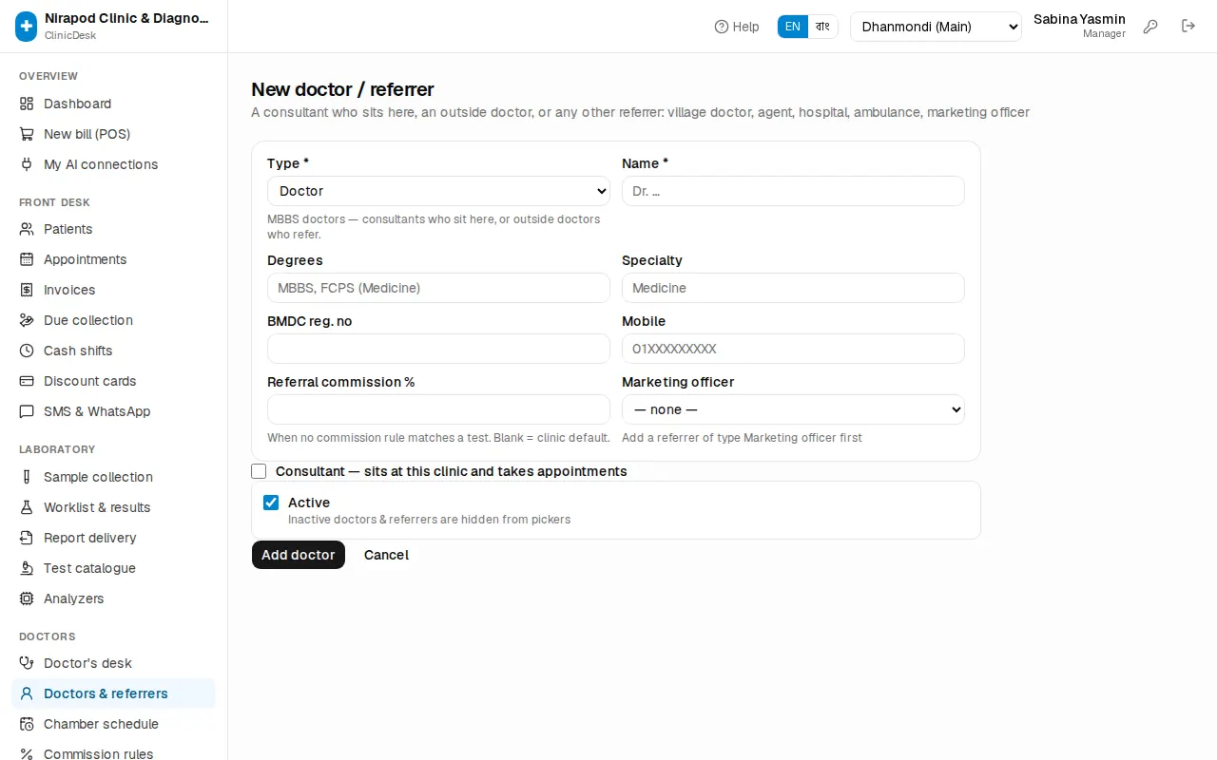
Task: Click the Patients people icon
Action: tap(27, 229)
